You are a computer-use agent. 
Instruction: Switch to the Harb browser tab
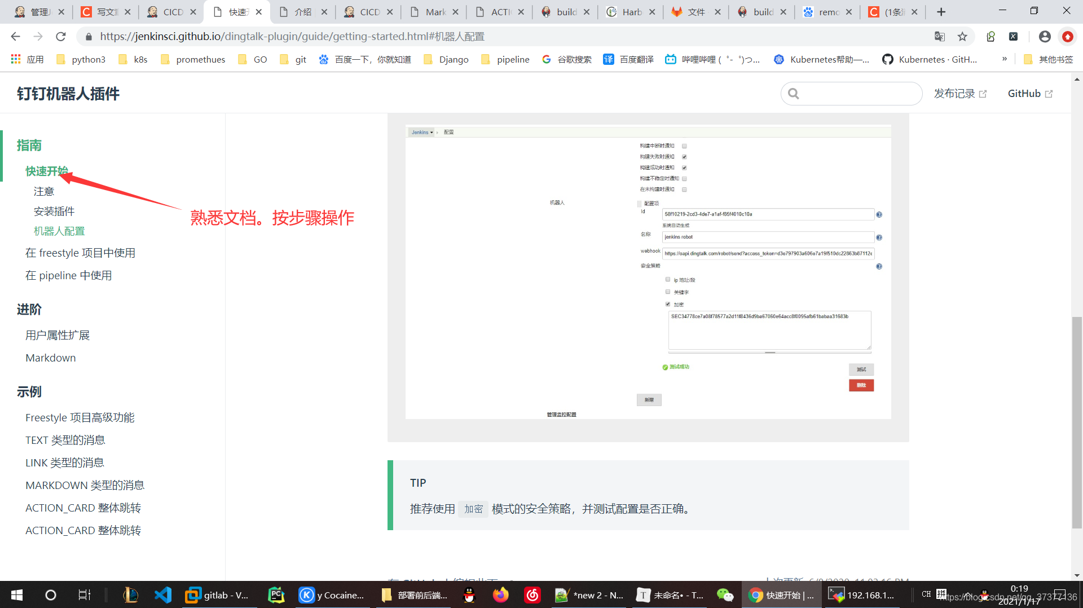pyautogui.click(x=631, y=12)
